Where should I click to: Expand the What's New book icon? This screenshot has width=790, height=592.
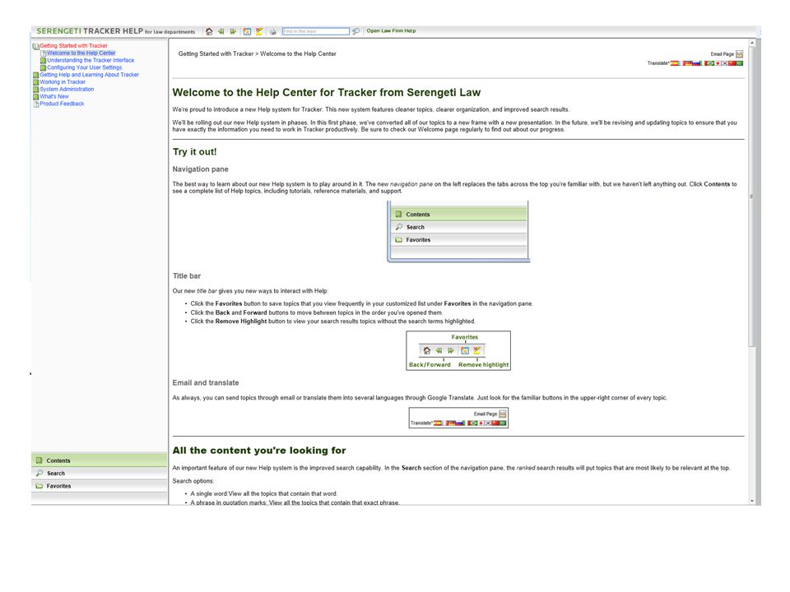(x=35, y=97)
